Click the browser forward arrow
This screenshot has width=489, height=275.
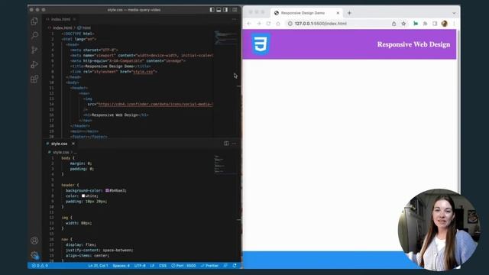[x=258, y=24]
